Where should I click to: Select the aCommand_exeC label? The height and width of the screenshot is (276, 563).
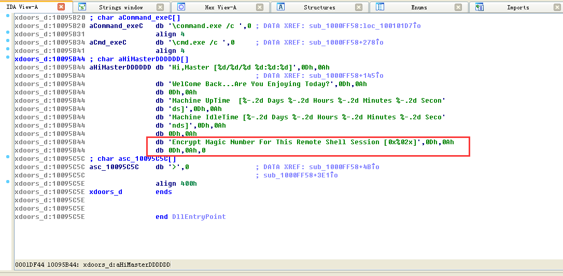tap(116, 26)
